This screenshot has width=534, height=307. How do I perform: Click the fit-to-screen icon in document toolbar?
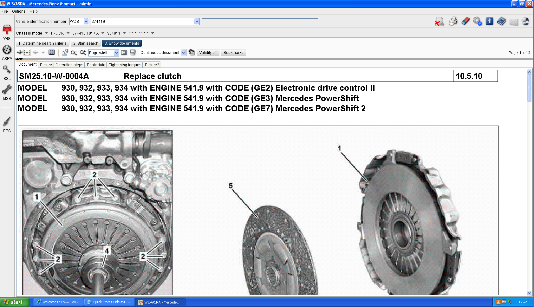pyautogui.click(x=52, y=52)
